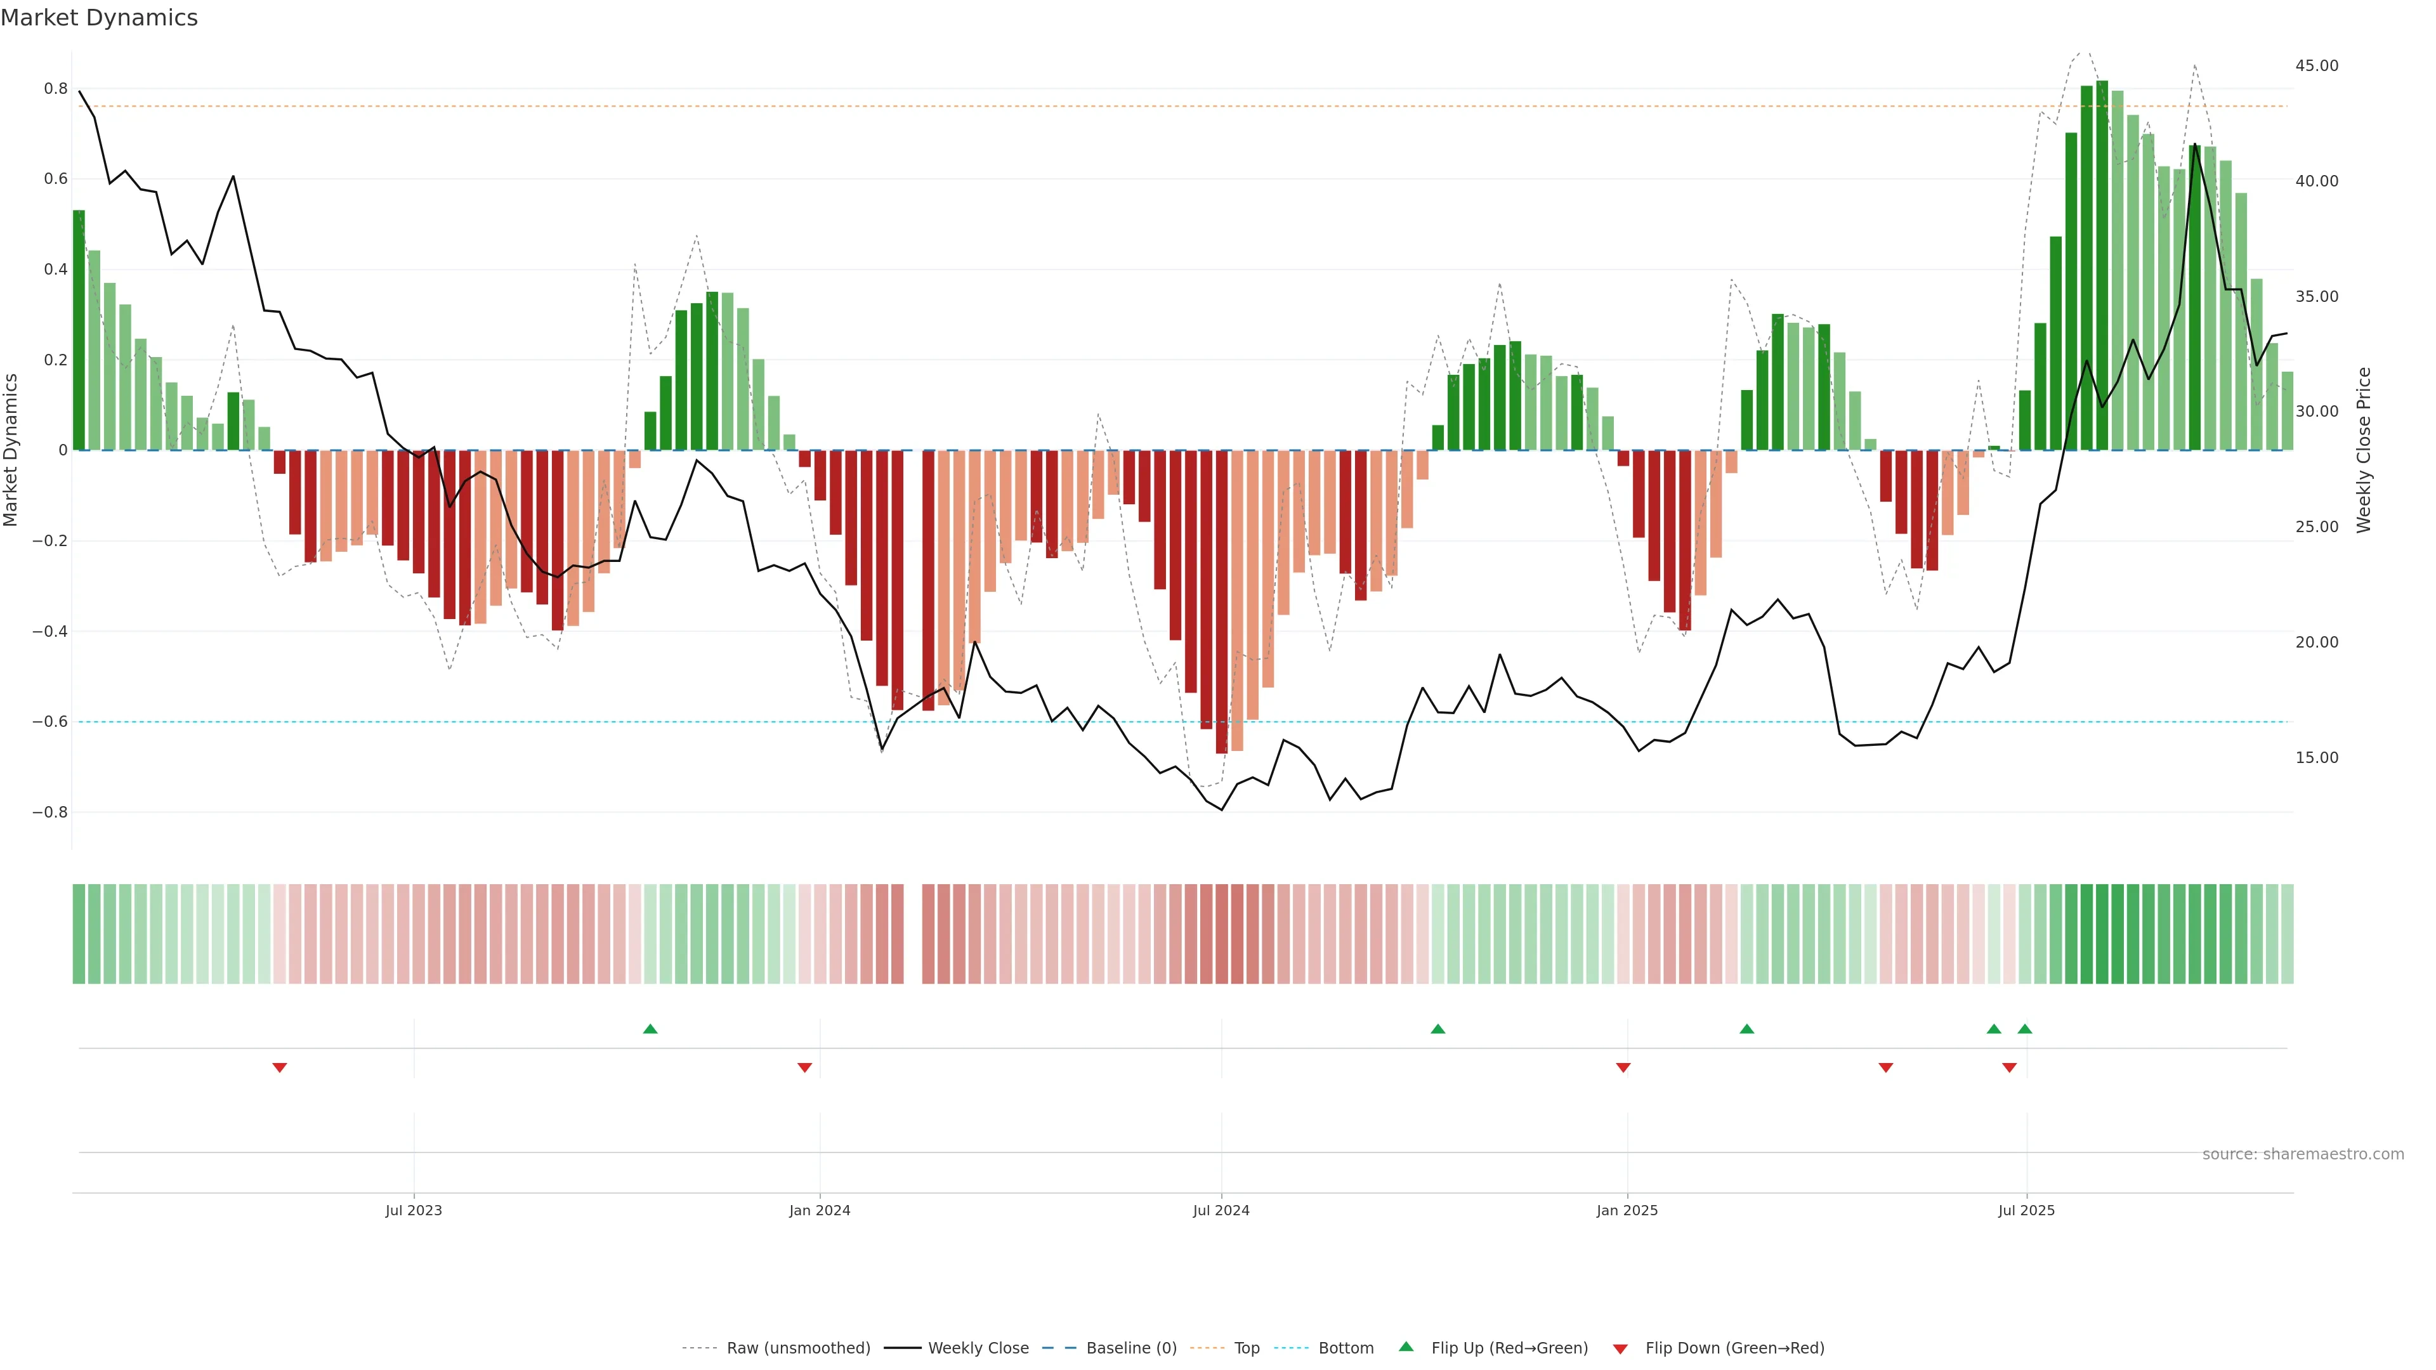Viewport: 2436px width, 1370px height.
Task: Click the rightmost red flip-down triangle marker
Action: tap(2010, 1067)
